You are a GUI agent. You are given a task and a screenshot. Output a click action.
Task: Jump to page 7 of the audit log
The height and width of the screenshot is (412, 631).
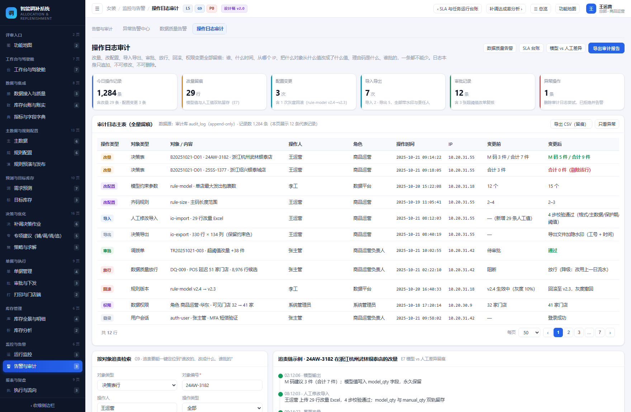click(x=600, y=332)
